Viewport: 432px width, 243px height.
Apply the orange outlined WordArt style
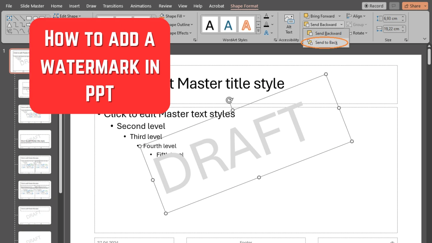coord(247,24)
